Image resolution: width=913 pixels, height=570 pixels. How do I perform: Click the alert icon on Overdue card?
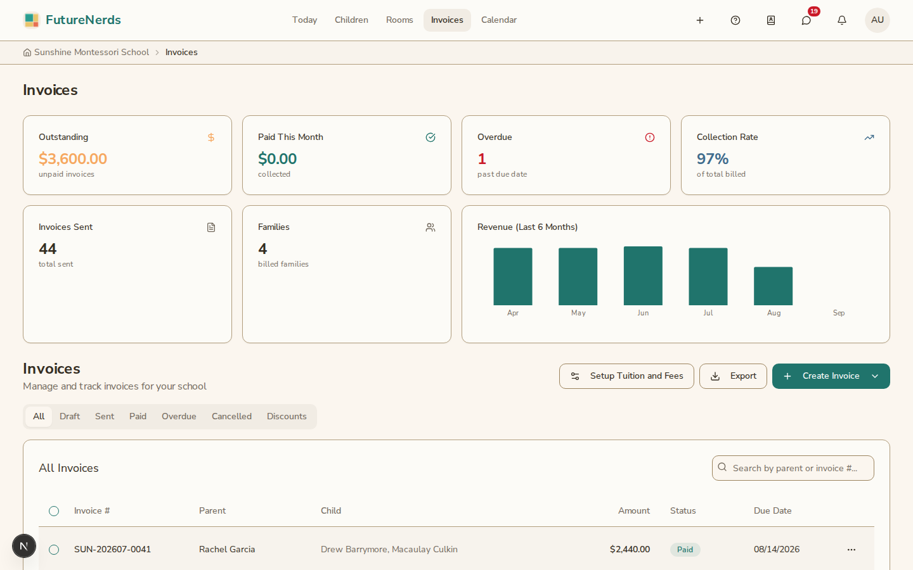point(650,137)
